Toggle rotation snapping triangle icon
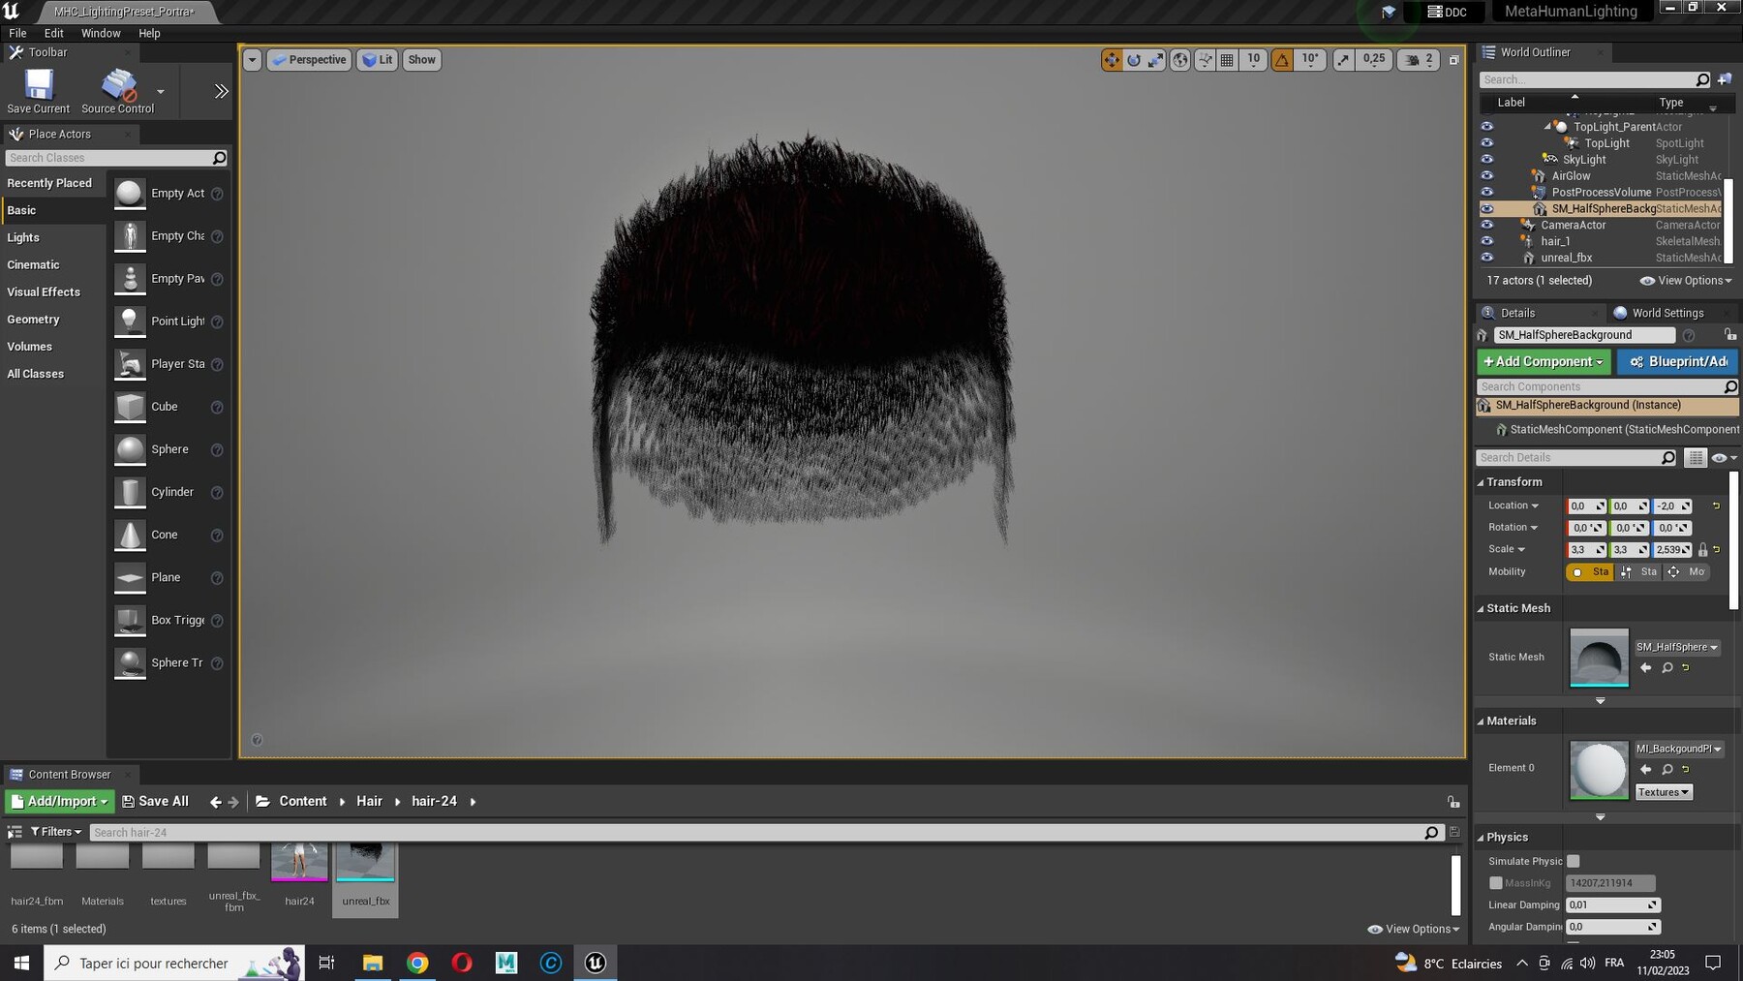Viewport: 1743px width, 981px height. (x=1282, y=60)
